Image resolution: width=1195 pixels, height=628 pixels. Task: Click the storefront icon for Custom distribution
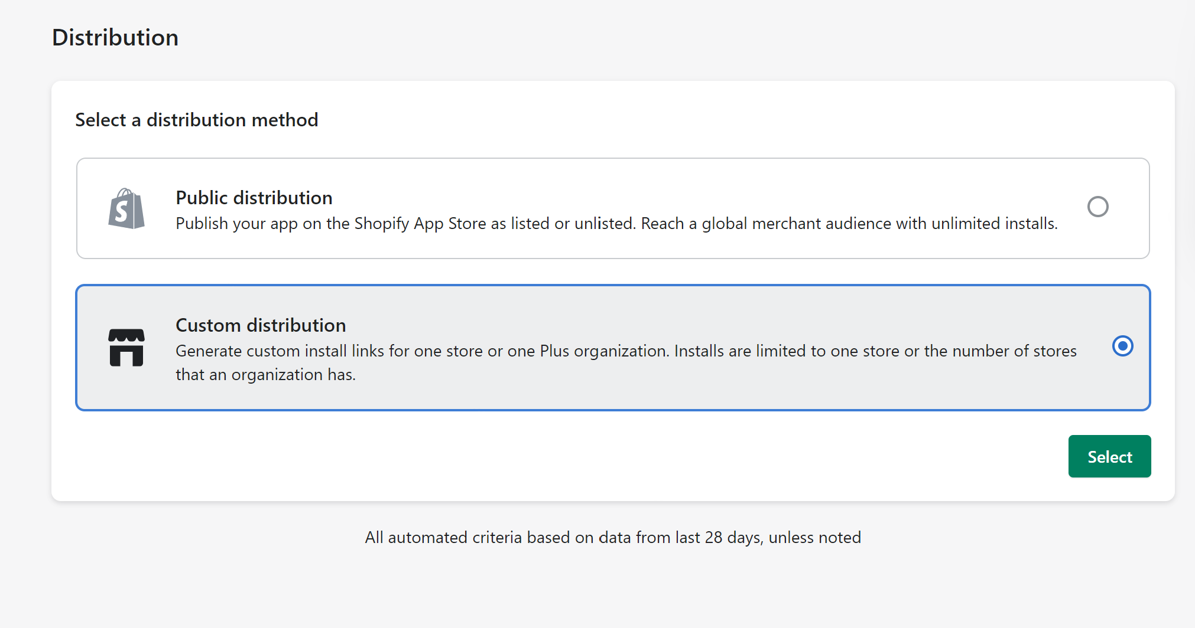pyautogui.click(x=126, y=348)
